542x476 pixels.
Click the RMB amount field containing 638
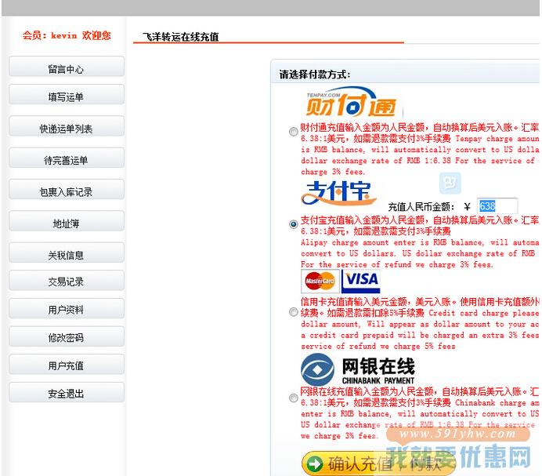click(497, 206)
